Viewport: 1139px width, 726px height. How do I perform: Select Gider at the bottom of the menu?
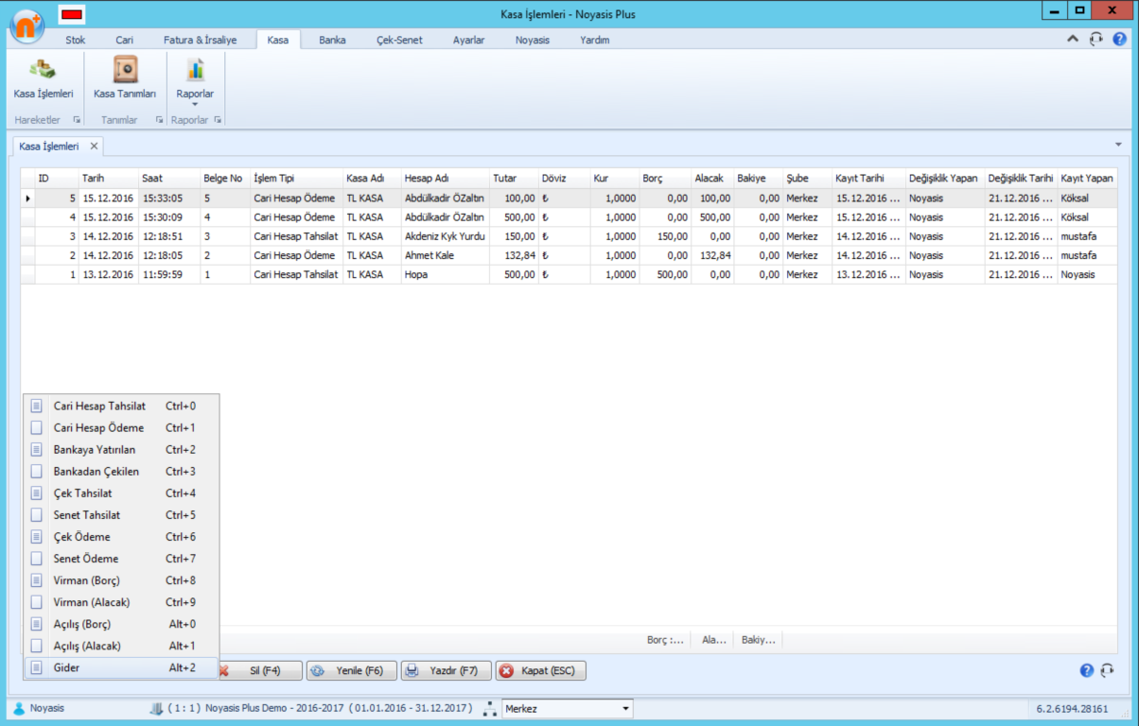click(x=121, y=667)
